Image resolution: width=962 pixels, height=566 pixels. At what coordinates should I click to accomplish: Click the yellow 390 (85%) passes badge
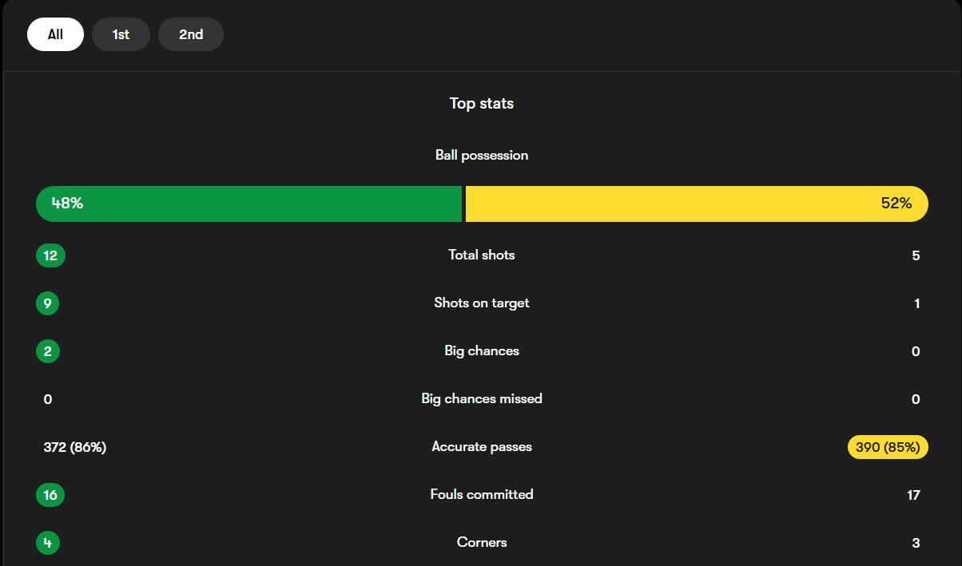click(888, 447)
